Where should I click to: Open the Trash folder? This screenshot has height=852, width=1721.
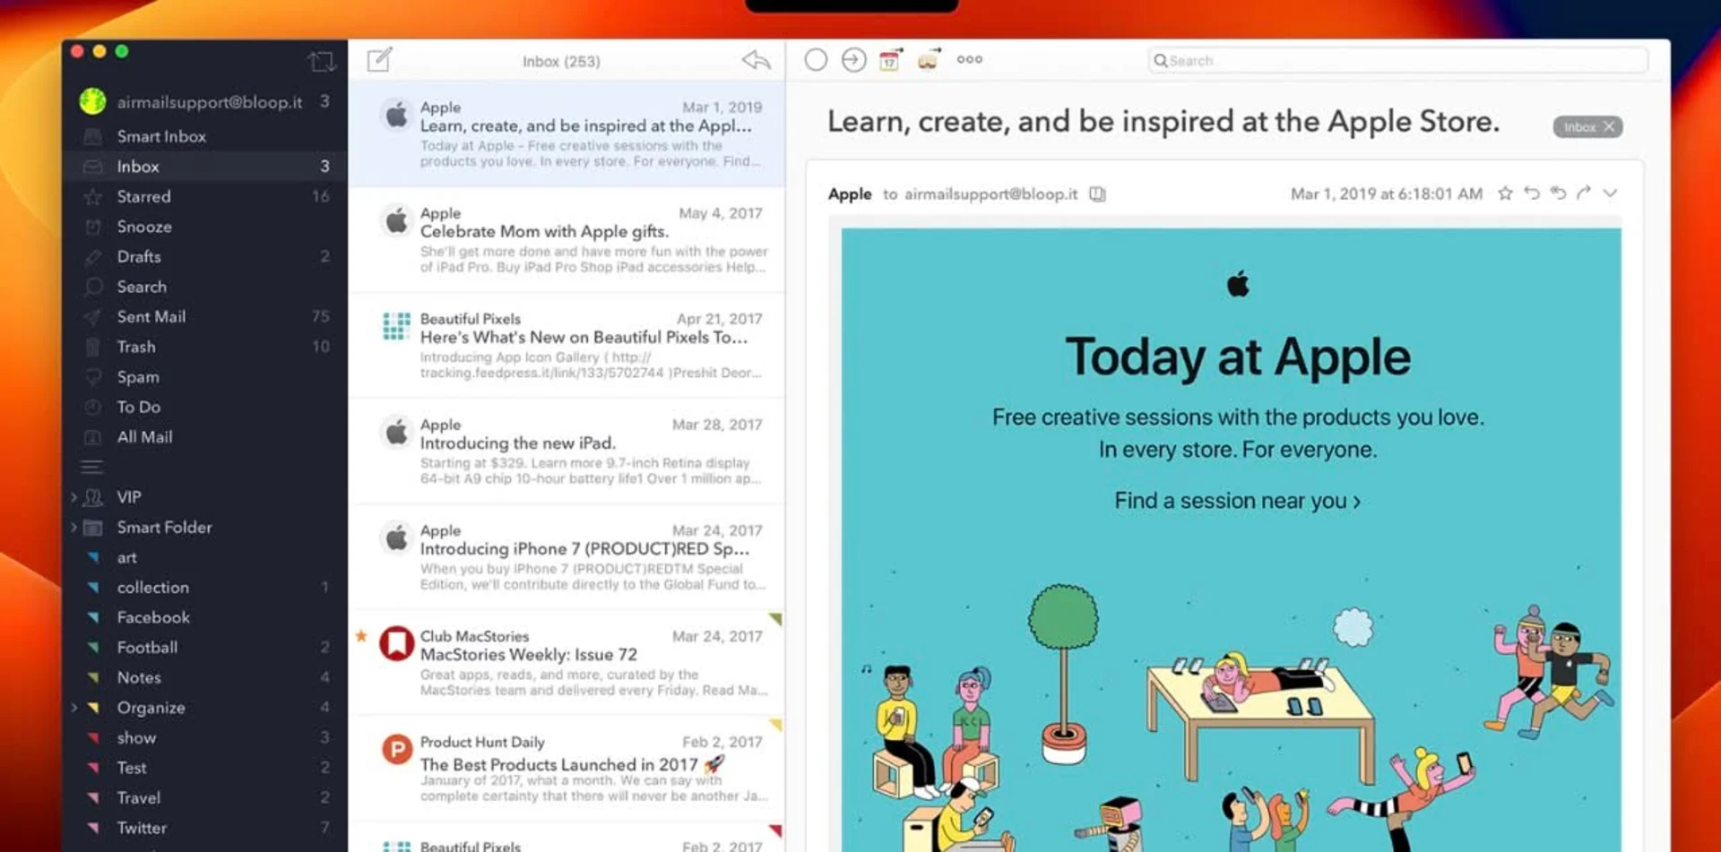click(x=204, y=347)
